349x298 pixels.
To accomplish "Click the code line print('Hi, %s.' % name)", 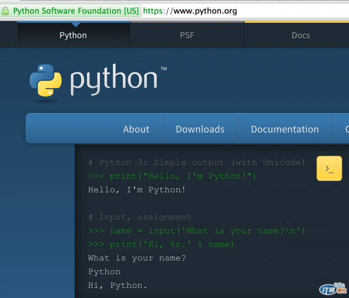I will click(x=161, y=244).
